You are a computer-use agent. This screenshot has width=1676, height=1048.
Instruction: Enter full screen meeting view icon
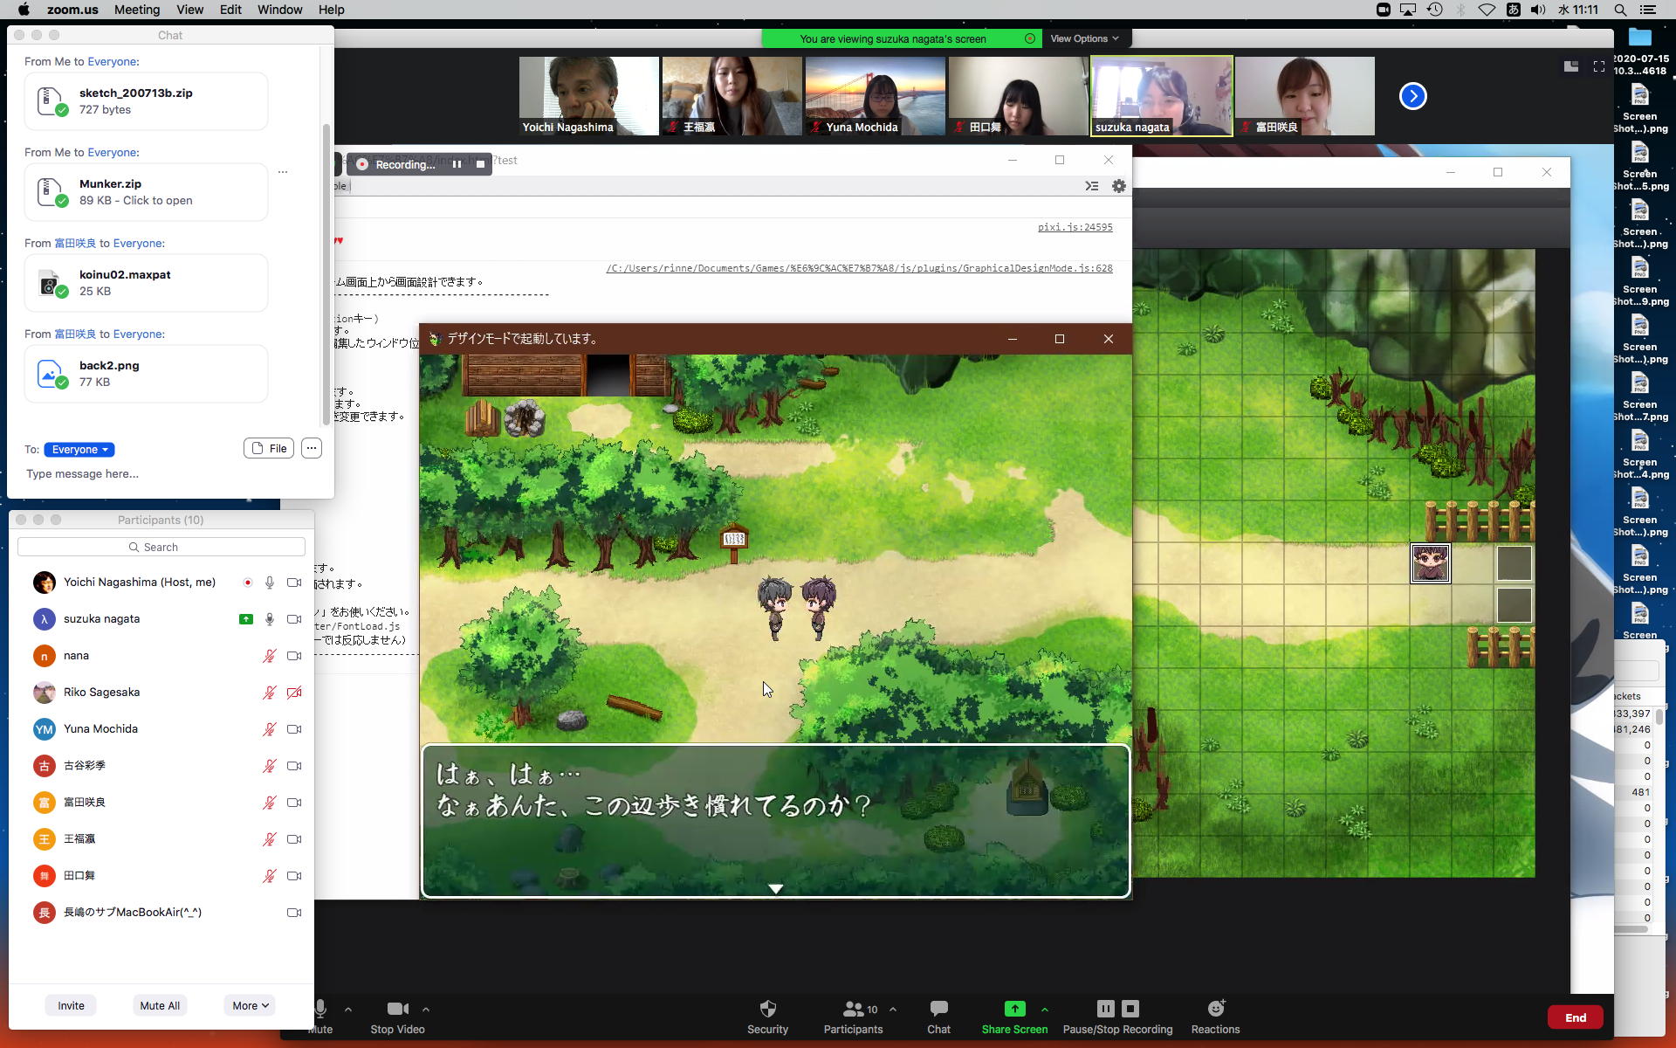[1598, 66]
